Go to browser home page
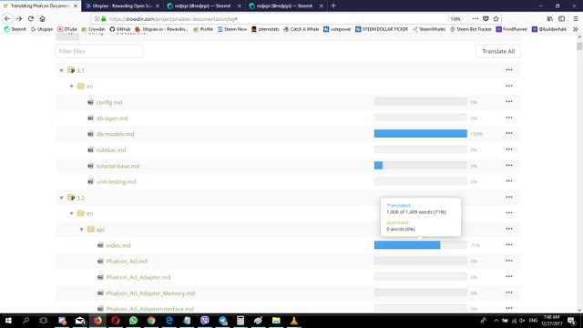Screen dimensions: 583x328 43,18
